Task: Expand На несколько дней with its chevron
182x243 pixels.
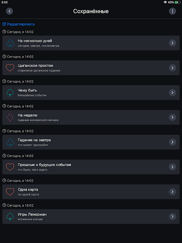Action: pos(173,43)
